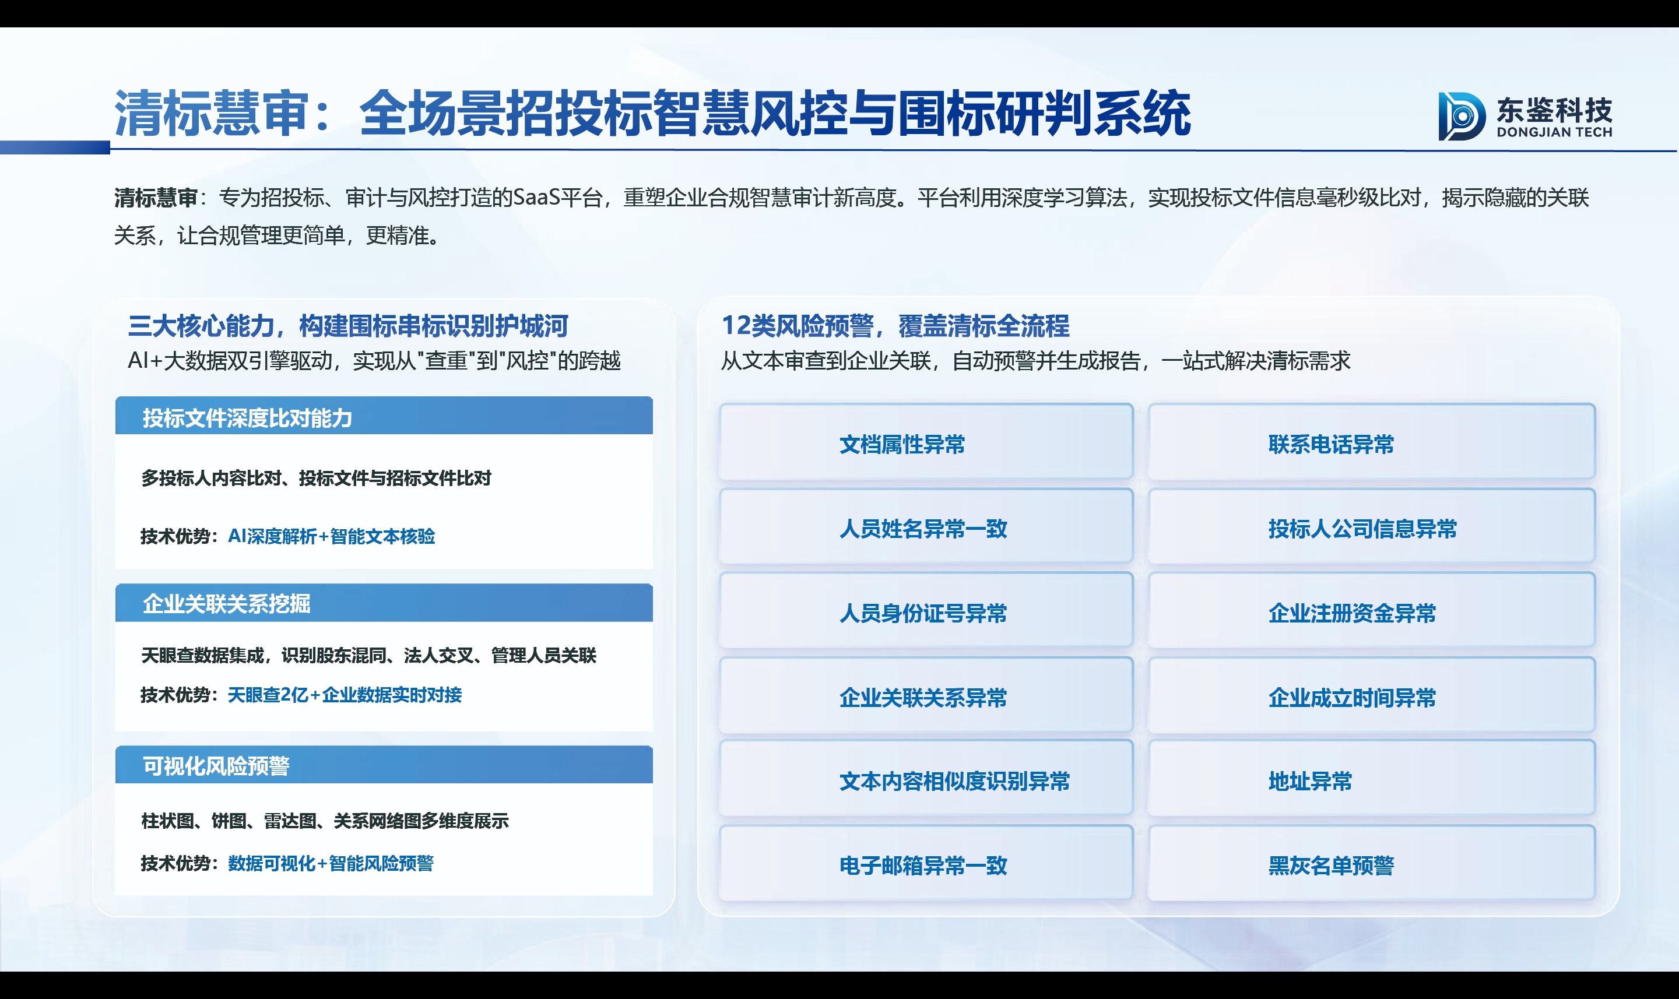Select the text 数据可视化+智能风险预警
This screenshot has height=999, width=1679.
pyautogui.click(x=331, y=863)
